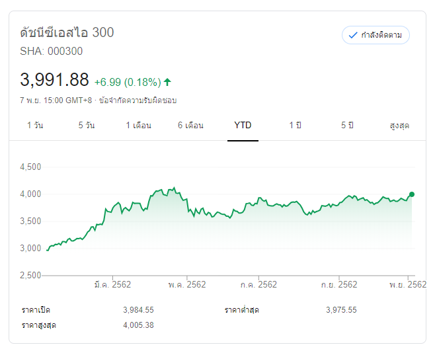
Task: Click the 3,991.88 index price
Action: click(55, 80)
